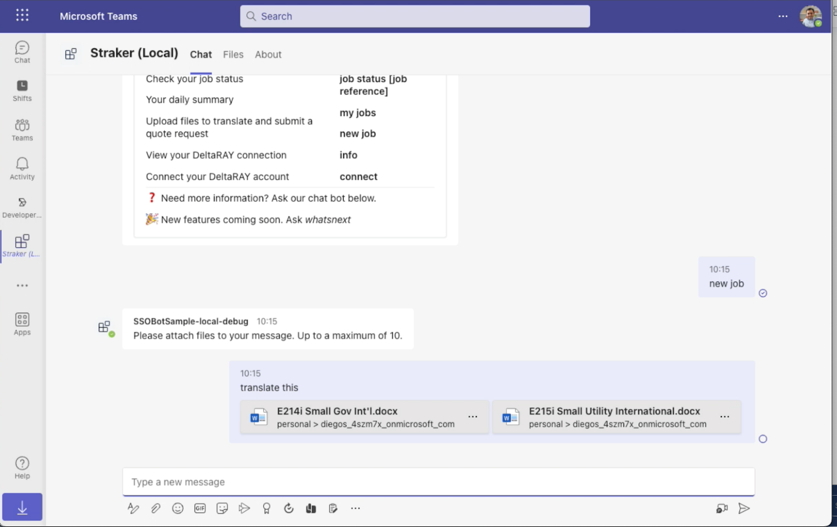837x527 pixels.
Task: Click the sent checkmark beside 'new job' message
Action: [763, 293]
